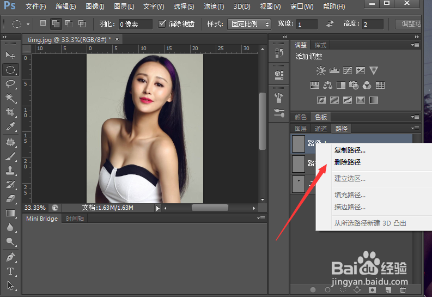The image size is (432, 297).
Task: Select the Path Selection tool
Action: pos(10,286)
